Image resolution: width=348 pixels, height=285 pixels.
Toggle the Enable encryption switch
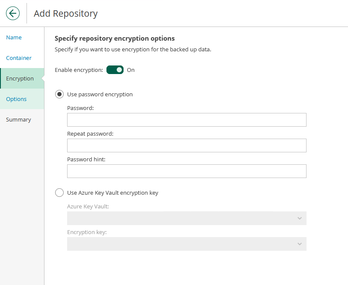click(x=115, y=70)
